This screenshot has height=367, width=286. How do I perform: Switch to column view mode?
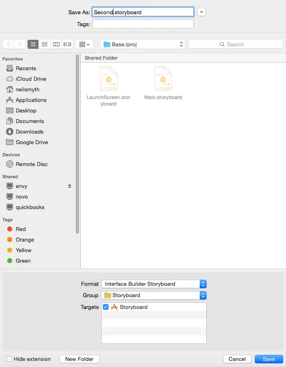click(56, 44)
